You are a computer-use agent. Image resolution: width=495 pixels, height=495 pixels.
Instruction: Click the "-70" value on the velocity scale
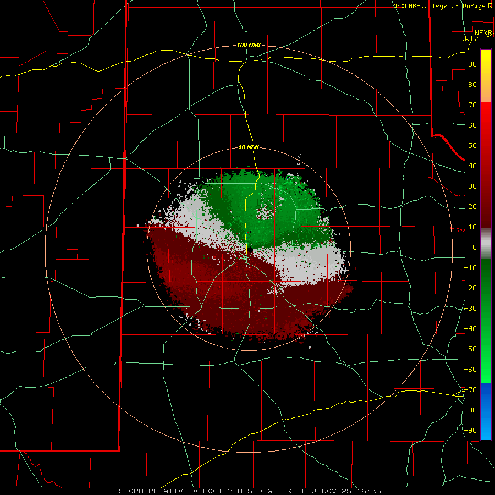(x=470, y=390)
